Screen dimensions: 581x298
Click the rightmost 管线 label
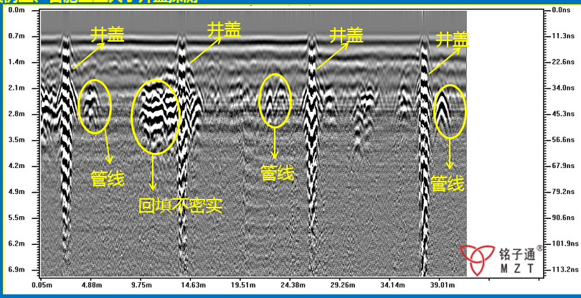pos(448,184)
